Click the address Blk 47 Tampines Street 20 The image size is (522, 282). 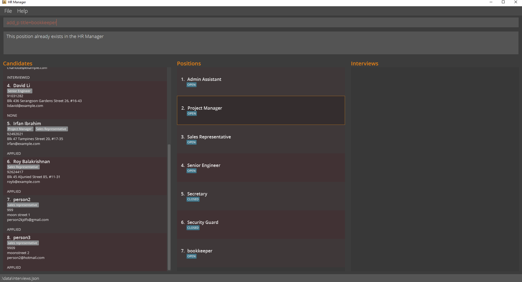click(x=35, y=139)
